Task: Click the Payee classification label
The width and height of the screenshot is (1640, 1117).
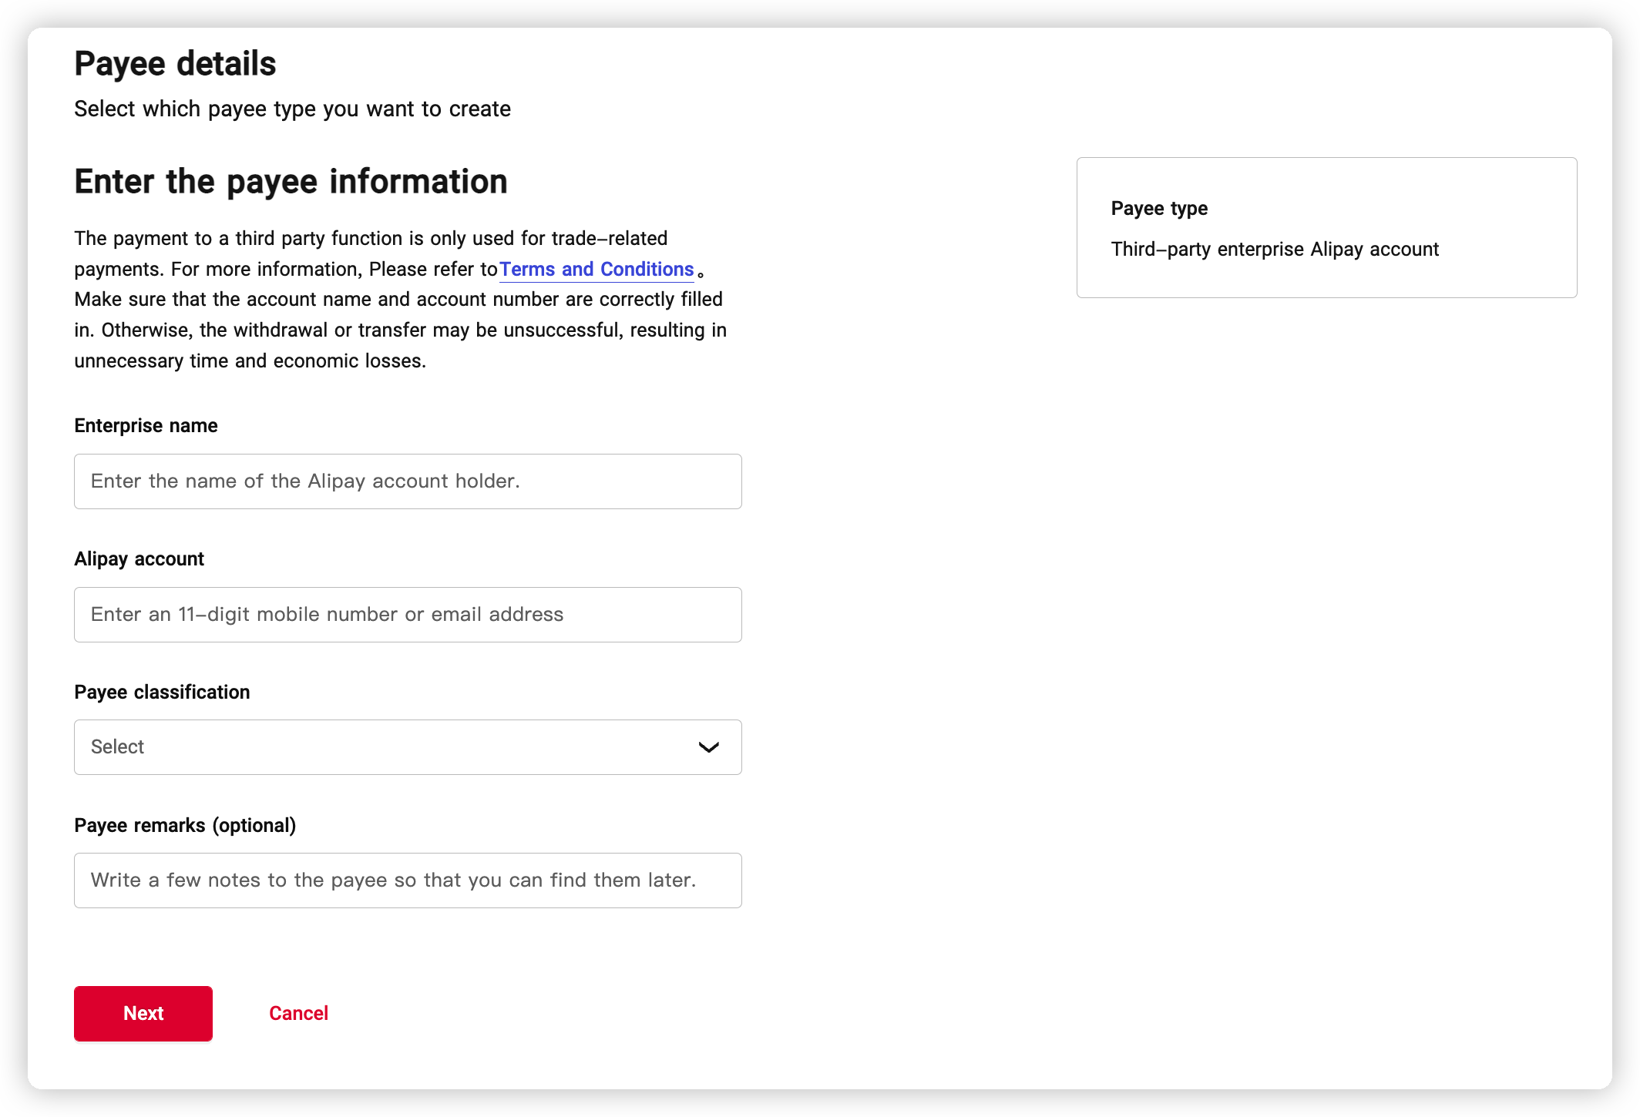Action: tap(162, 693)
